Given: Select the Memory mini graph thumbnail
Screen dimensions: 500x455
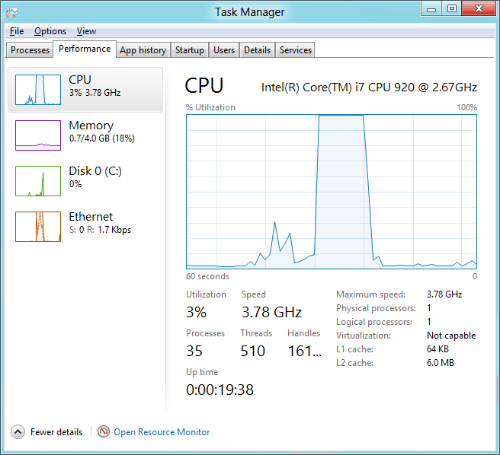Looking at the screenshot, I should click(38, 135).
